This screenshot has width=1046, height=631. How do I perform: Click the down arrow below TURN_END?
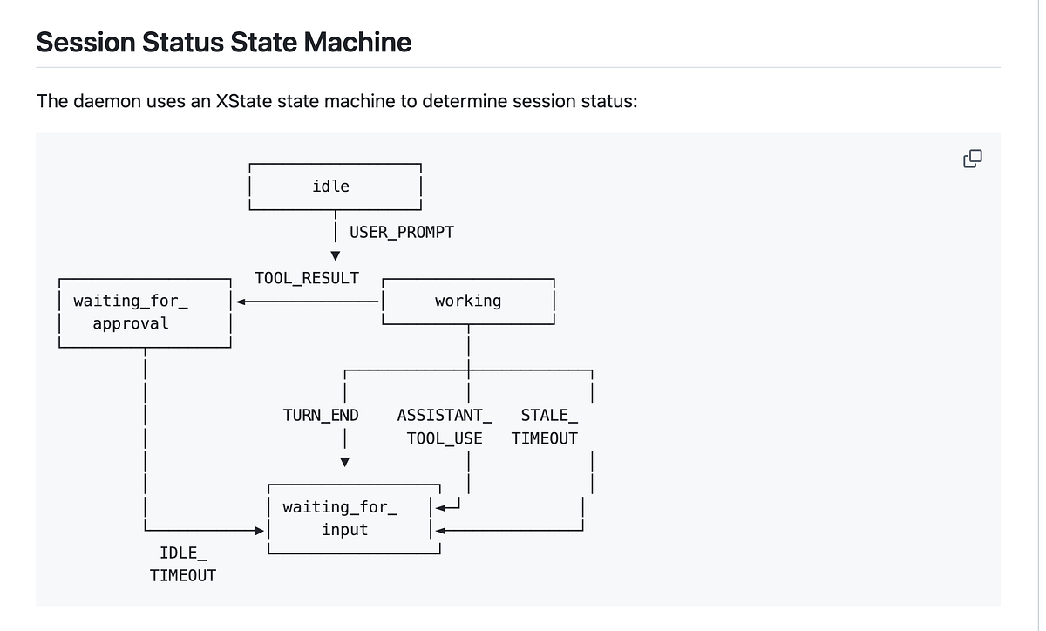[x=344, y=462]
